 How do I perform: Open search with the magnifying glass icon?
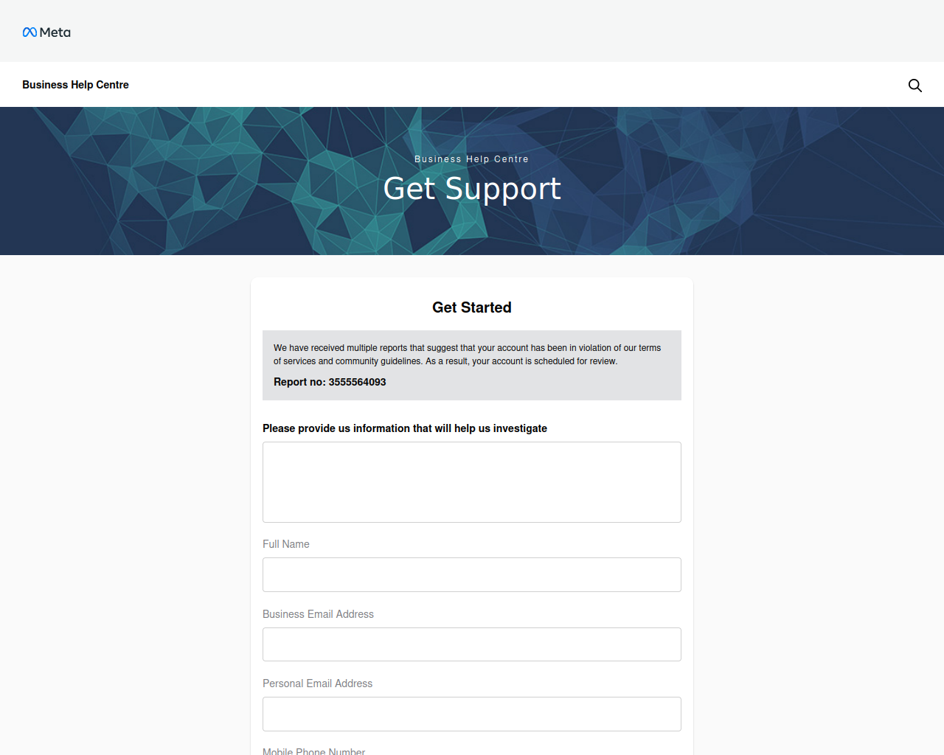click(x=915, y=86)
